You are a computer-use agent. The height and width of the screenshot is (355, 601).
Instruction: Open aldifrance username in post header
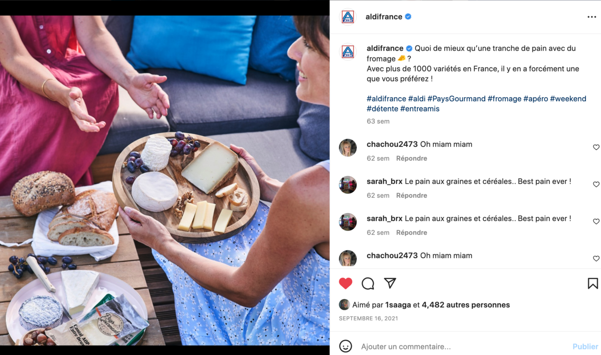(x=384, y=16)
